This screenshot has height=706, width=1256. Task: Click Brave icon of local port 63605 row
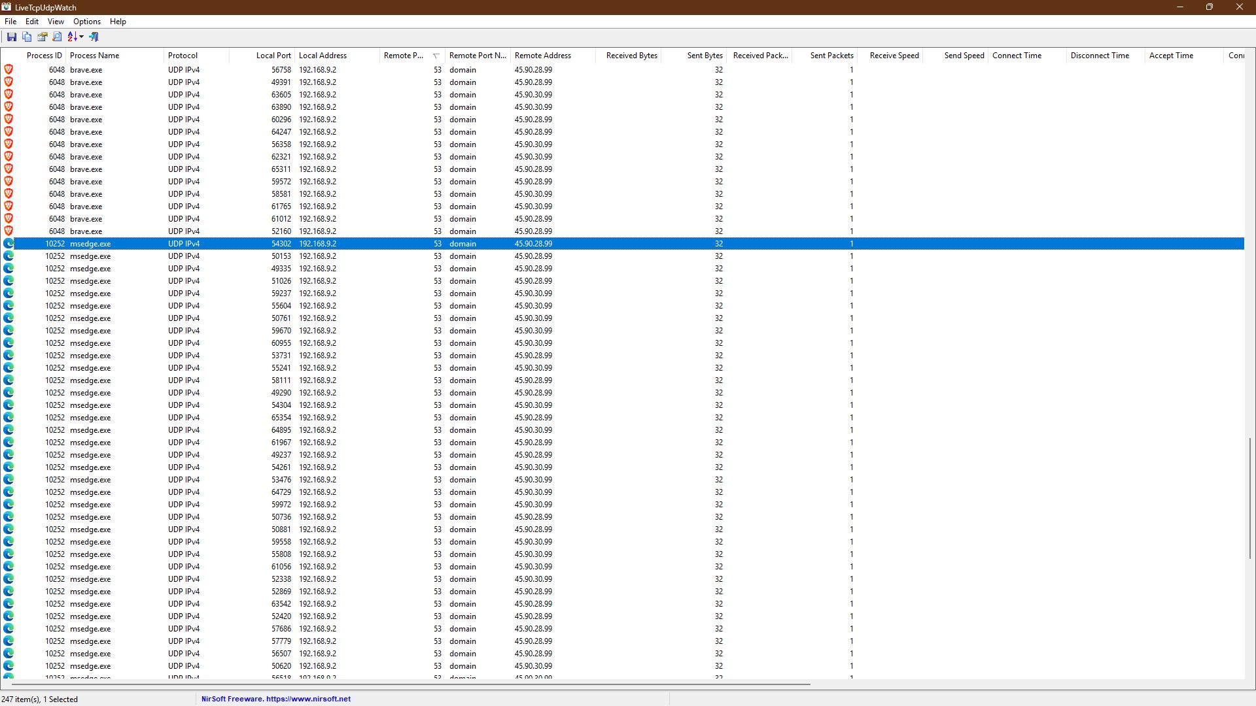coord(9,94)
